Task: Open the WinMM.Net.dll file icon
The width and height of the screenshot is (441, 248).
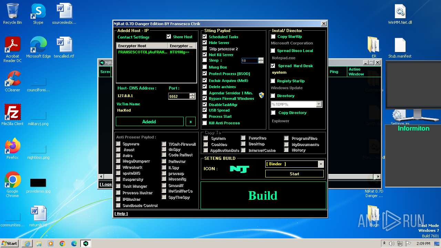Action: (400, 14)
